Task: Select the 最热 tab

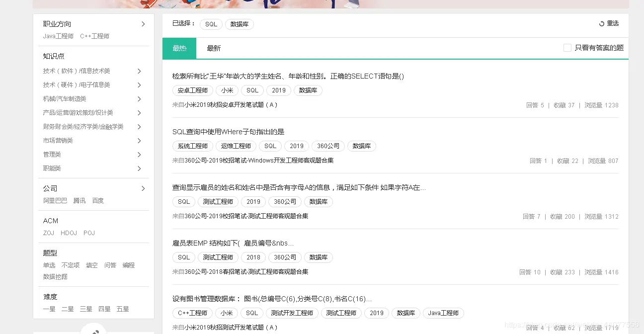Action: (179, 48)
